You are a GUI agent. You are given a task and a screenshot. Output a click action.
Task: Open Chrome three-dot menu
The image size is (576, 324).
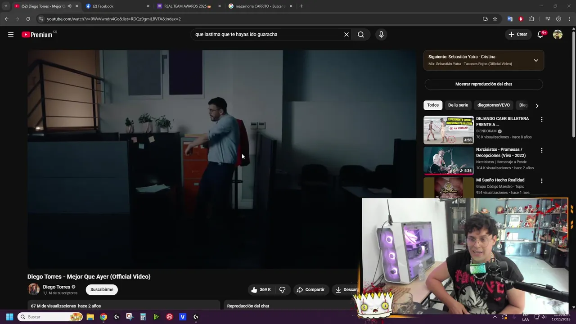(569, 19)
